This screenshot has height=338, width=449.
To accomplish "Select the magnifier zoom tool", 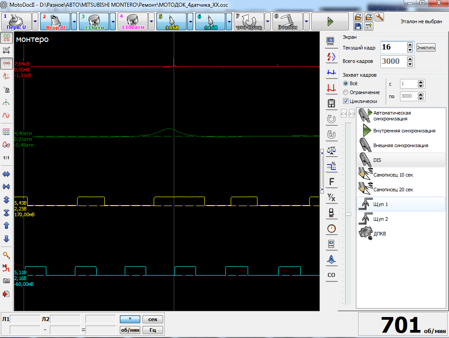I will [x=6, y=255].
